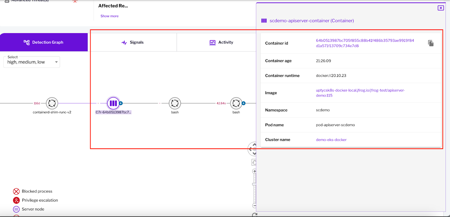450x217 pixels.
Task: Click the Container runtime label
Action: pyautogui.click(x=282, y=76)
